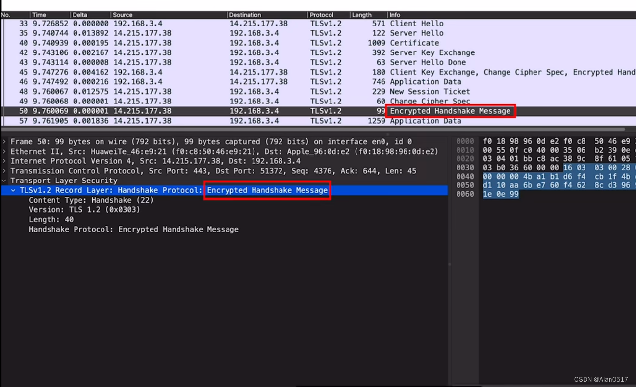Click the Protocol column header

329,15
